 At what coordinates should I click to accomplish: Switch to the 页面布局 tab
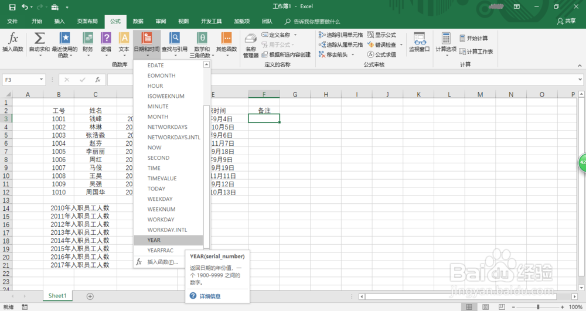click(x=87, y=21)
